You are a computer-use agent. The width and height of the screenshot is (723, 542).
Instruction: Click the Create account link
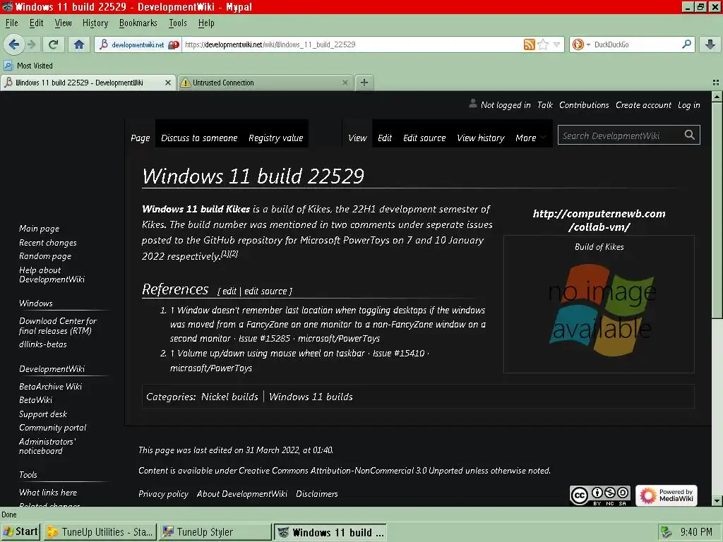point(643,105)
